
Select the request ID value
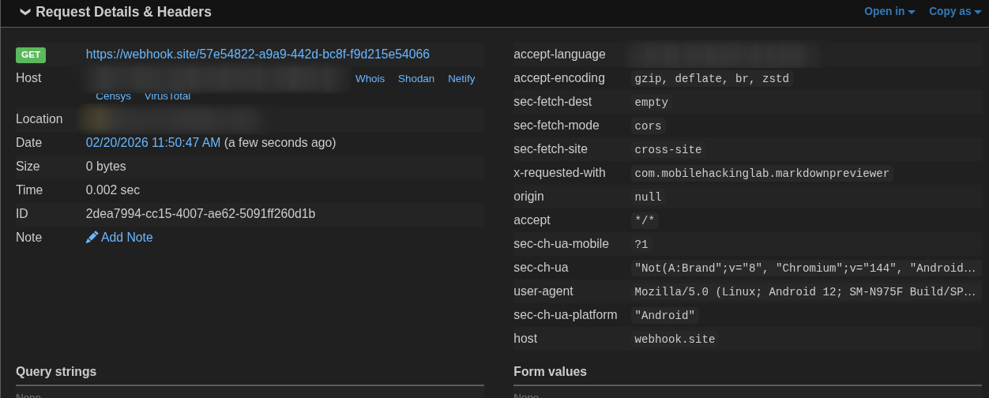coord(200,214)
